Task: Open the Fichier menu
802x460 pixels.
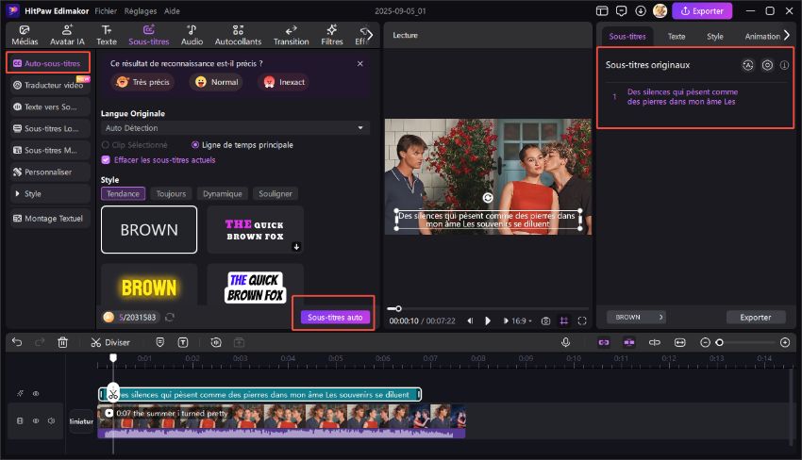Action: [106, 10]
